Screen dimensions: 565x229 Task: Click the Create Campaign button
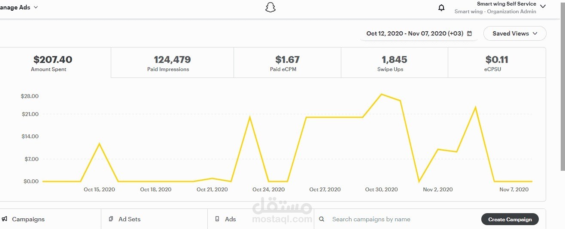click(510, 219)
